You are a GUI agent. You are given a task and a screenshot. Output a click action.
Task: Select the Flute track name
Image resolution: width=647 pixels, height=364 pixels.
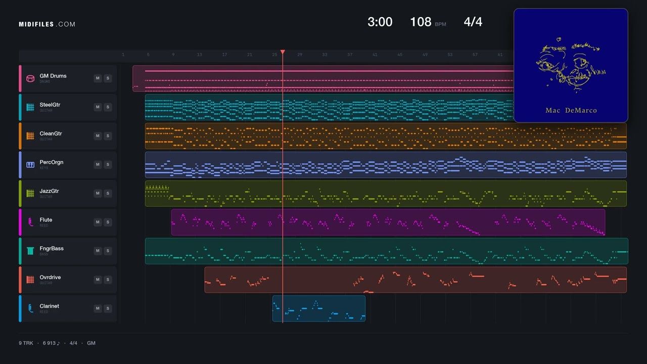point(46,220)
